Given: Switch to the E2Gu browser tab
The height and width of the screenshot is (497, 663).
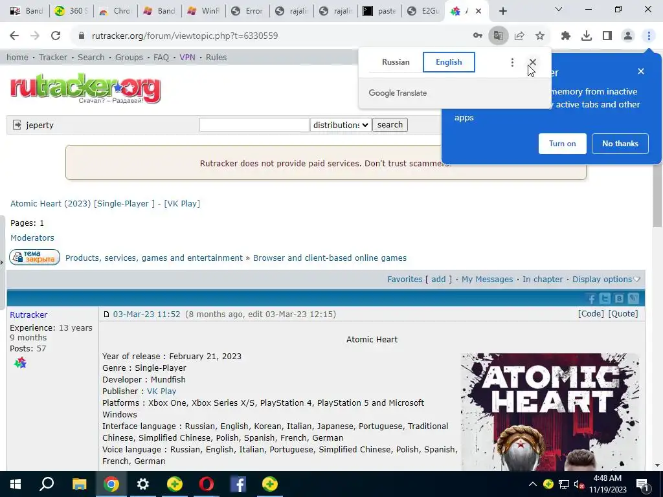Looking at the screenshot, I should click(x=423, y=11).
